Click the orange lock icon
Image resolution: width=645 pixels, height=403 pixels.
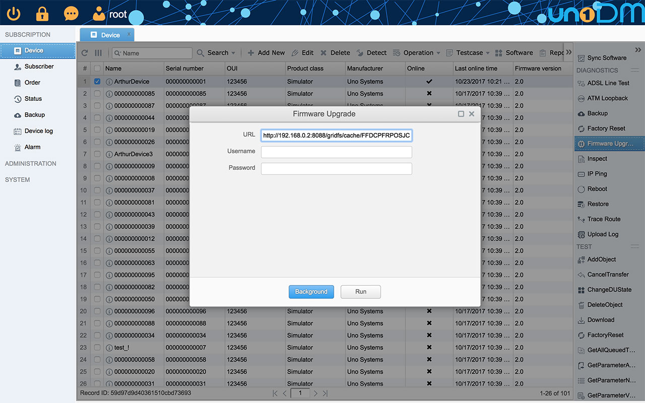42,14
